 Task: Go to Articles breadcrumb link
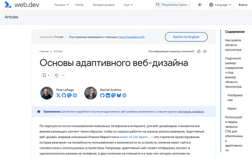(x=58, y=51)
